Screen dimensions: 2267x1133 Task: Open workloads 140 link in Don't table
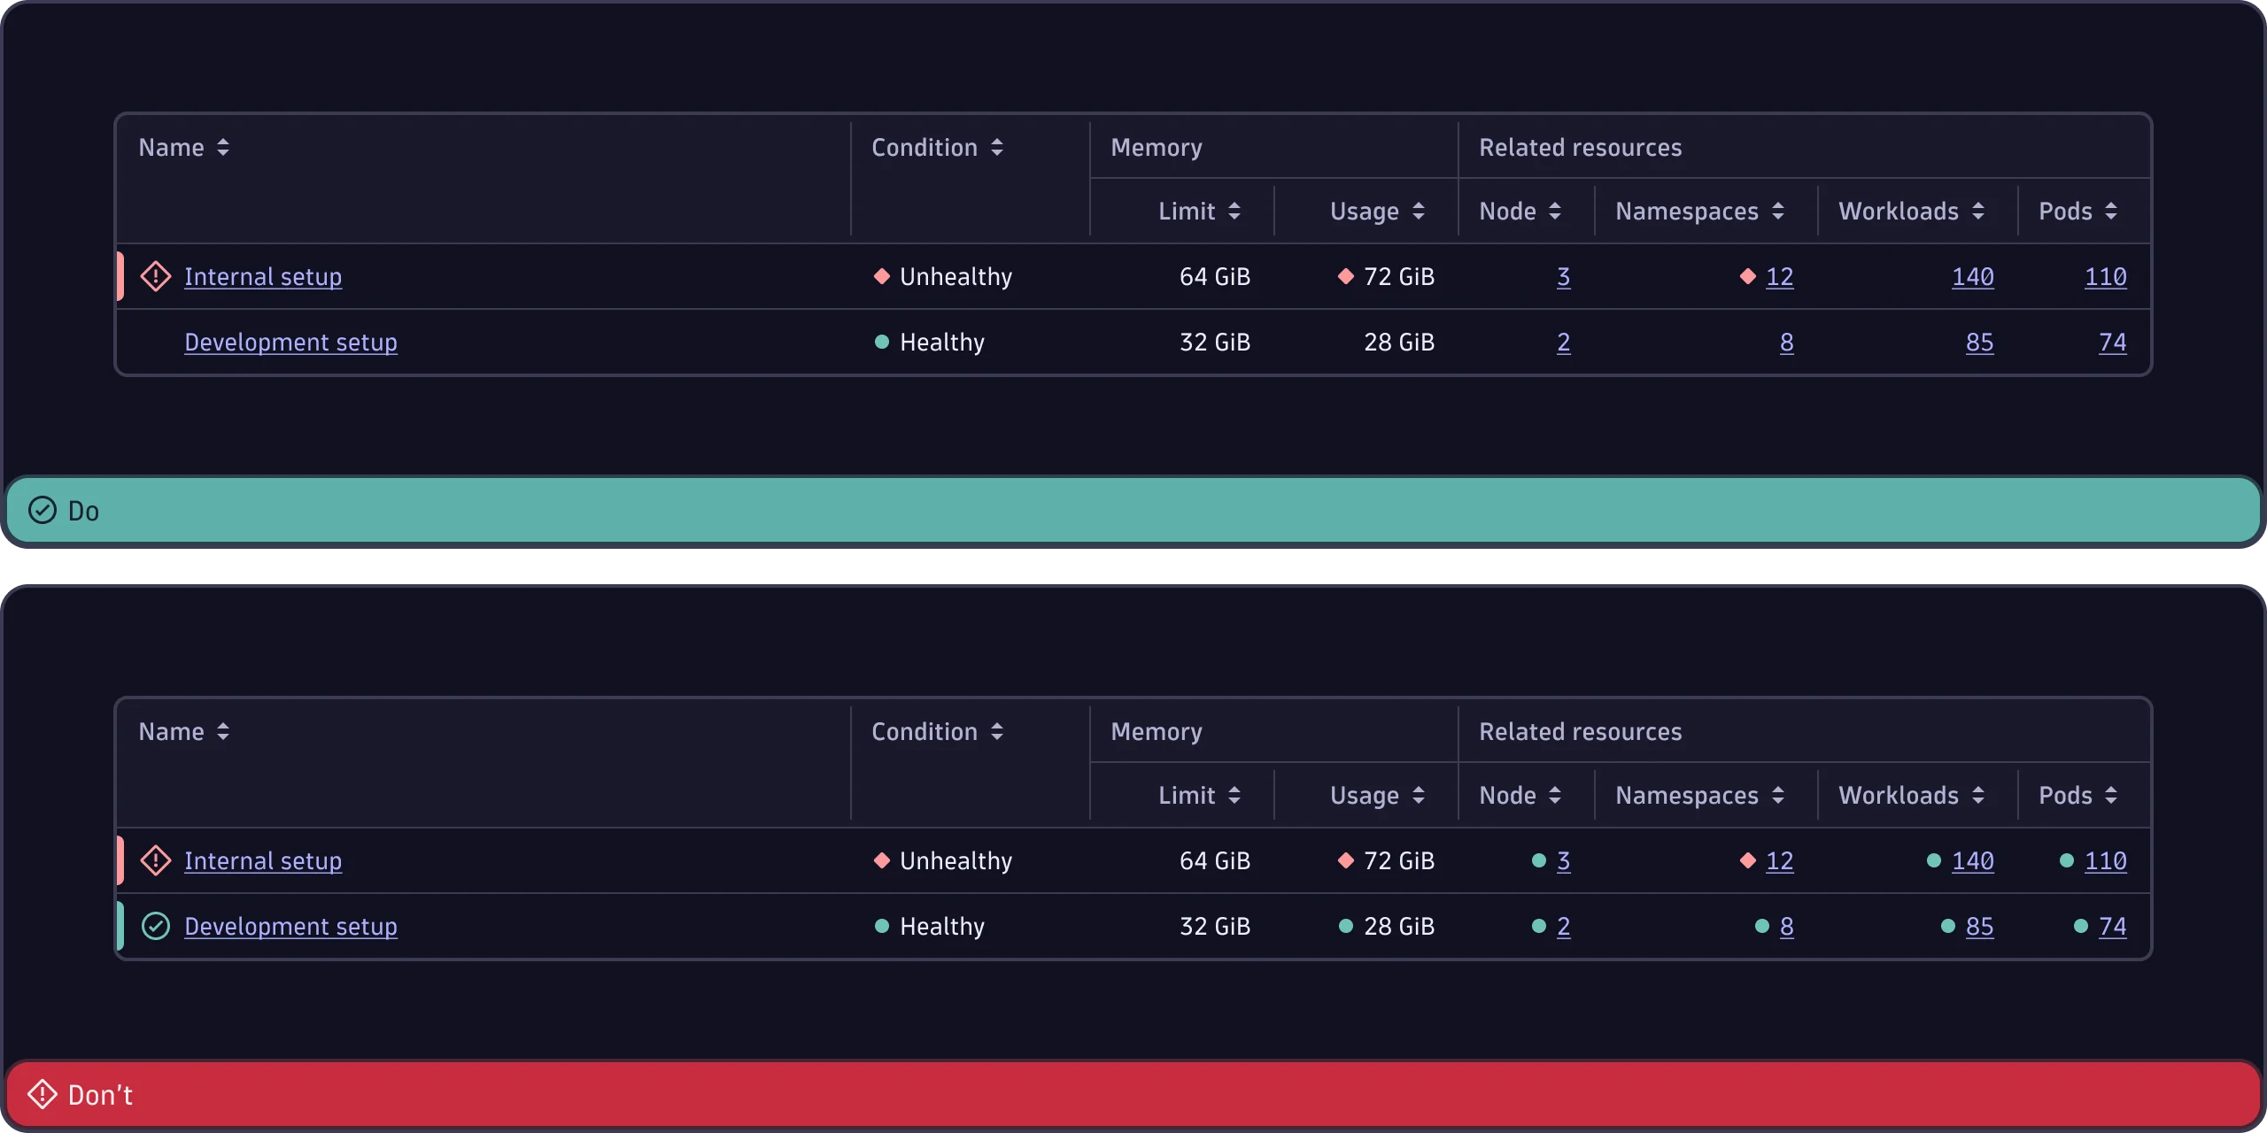pyautogui.click(x=1973, y=861)
